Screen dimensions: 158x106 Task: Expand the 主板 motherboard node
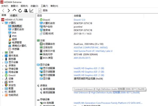pos(3,52)
